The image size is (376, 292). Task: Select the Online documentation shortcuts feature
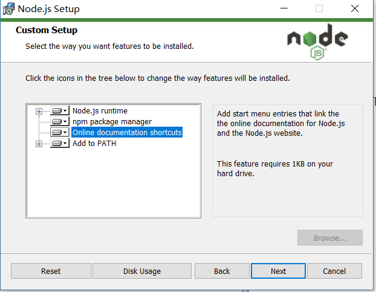127,133
